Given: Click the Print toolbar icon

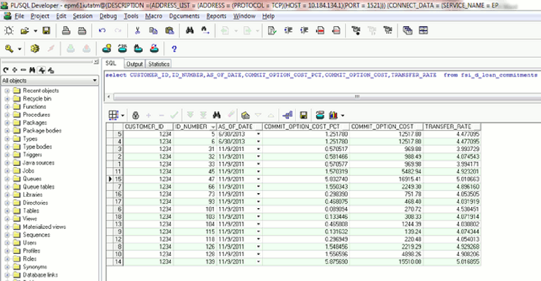Looking at the screenshot, I should 66,31.
